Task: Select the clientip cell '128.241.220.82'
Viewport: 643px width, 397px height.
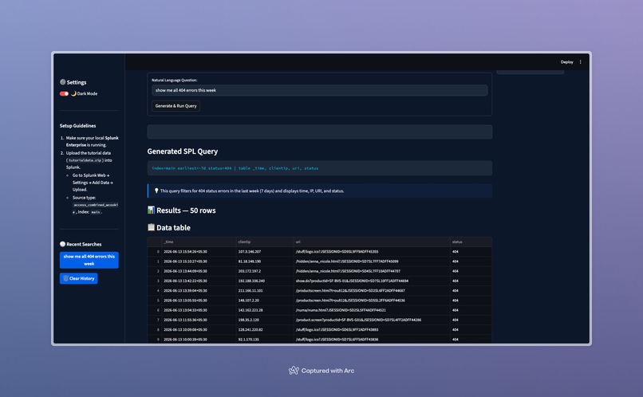Action: click(265, 329)
